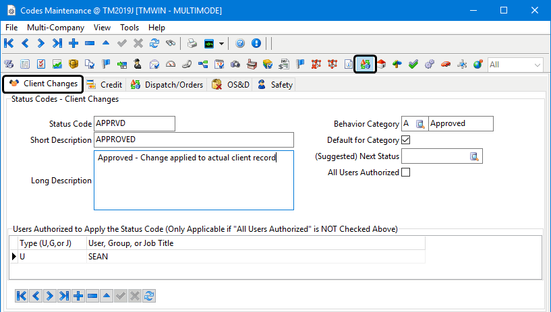Click the camera icon in the codes toolbar

235,65
